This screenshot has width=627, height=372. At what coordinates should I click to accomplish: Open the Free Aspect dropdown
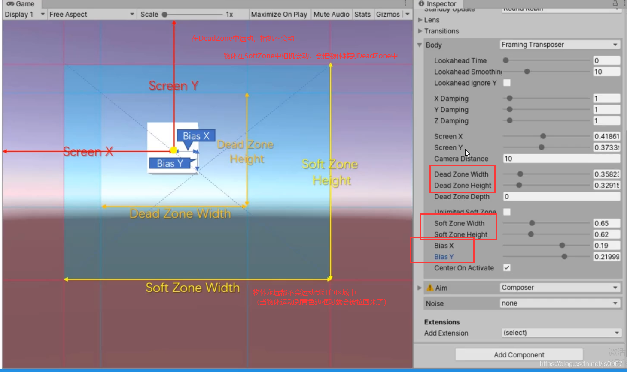[91, 14]
